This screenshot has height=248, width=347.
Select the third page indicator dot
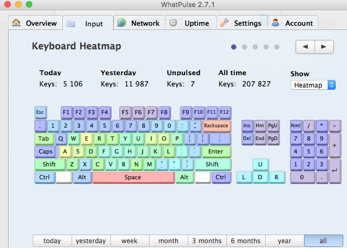click(x=255, y=47)
